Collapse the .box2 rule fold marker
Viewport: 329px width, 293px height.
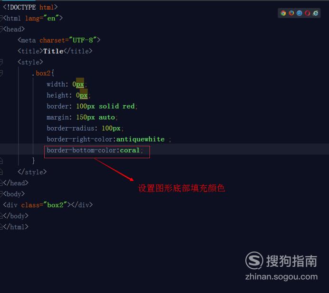1,73
